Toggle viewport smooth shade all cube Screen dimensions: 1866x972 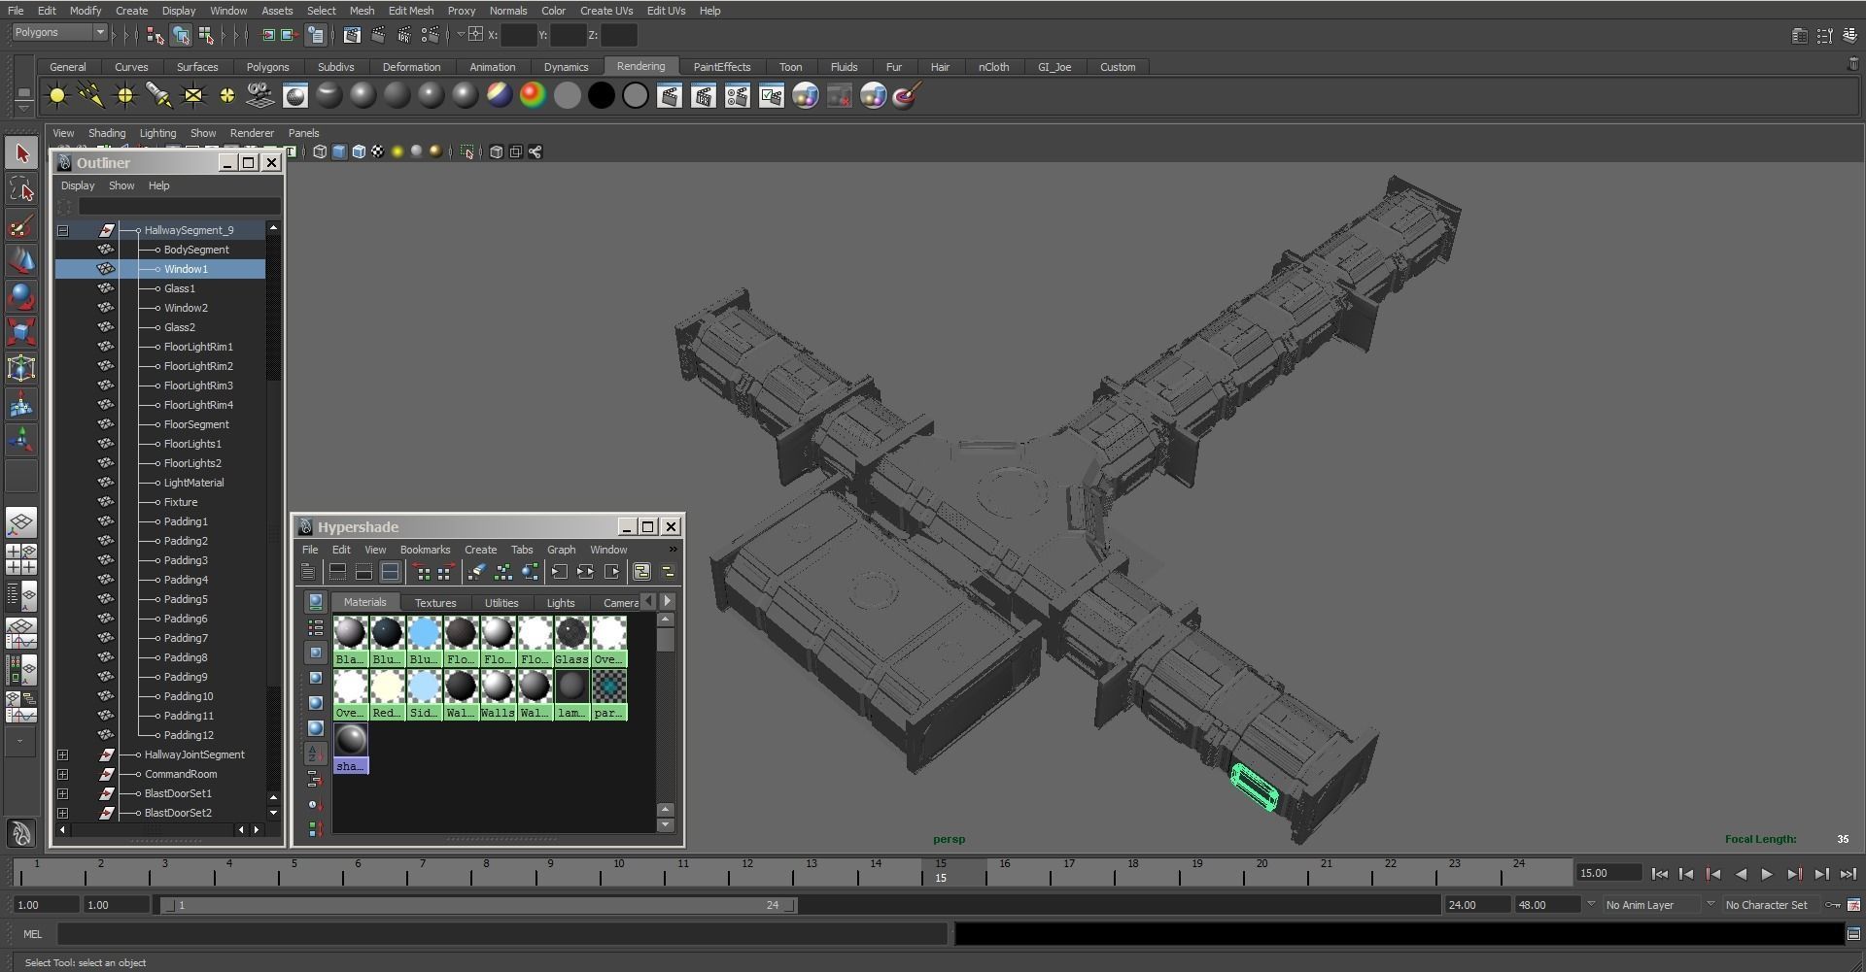coord(339,151)
